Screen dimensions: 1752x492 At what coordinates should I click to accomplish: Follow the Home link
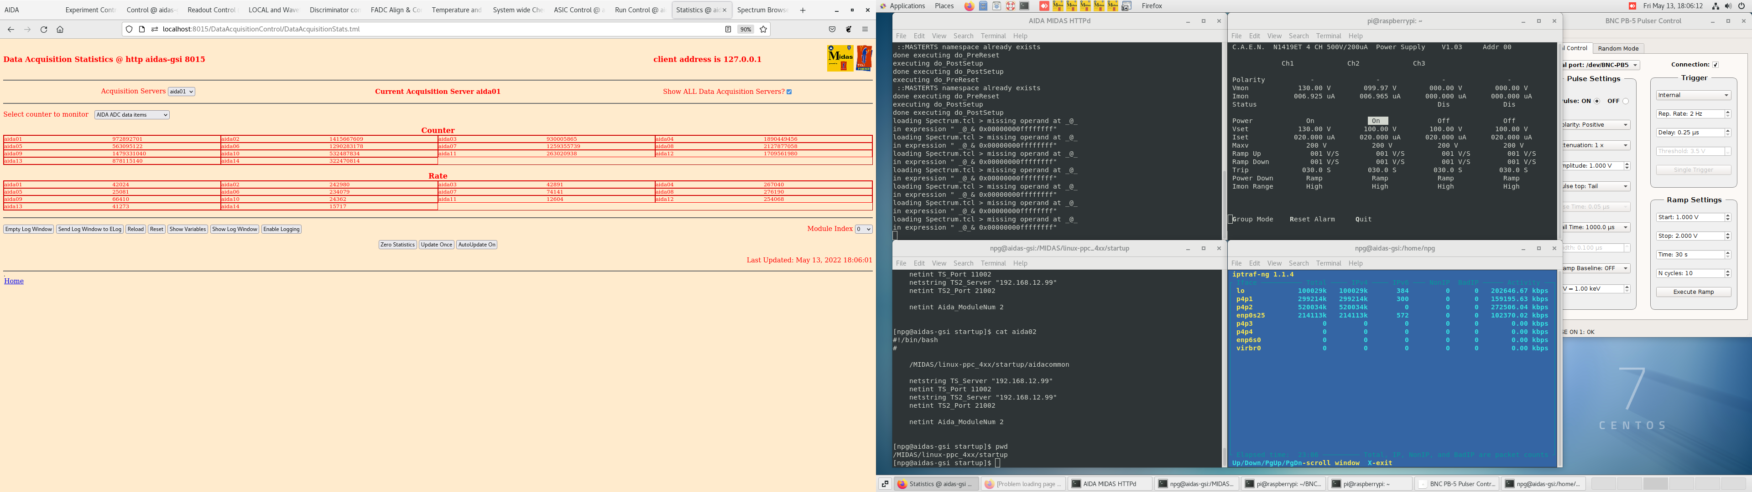point(14,281)
